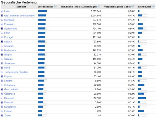Select bid value 0,50 € for Frankreich
The height and width of the screenshot is (117, 156).
point(131,24)
